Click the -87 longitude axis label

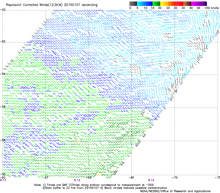point(45,178)
